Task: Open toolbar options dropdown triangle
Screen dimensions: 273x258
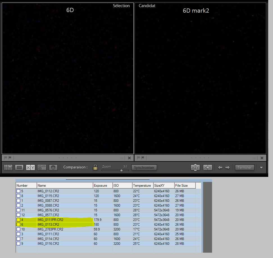Action: pos(261,168)
